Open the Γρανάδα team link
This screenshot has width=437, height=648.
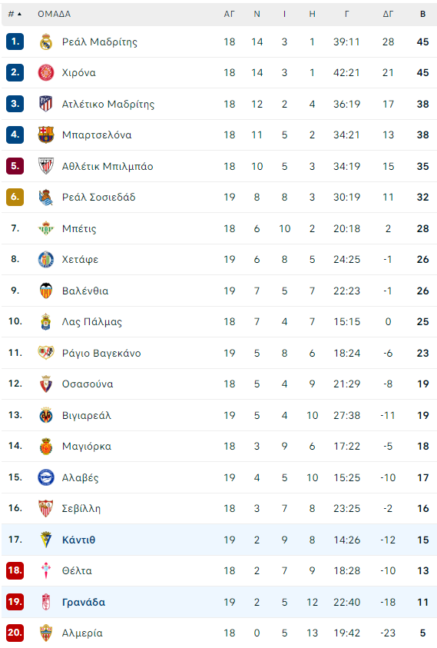click(x=84, y=602)
